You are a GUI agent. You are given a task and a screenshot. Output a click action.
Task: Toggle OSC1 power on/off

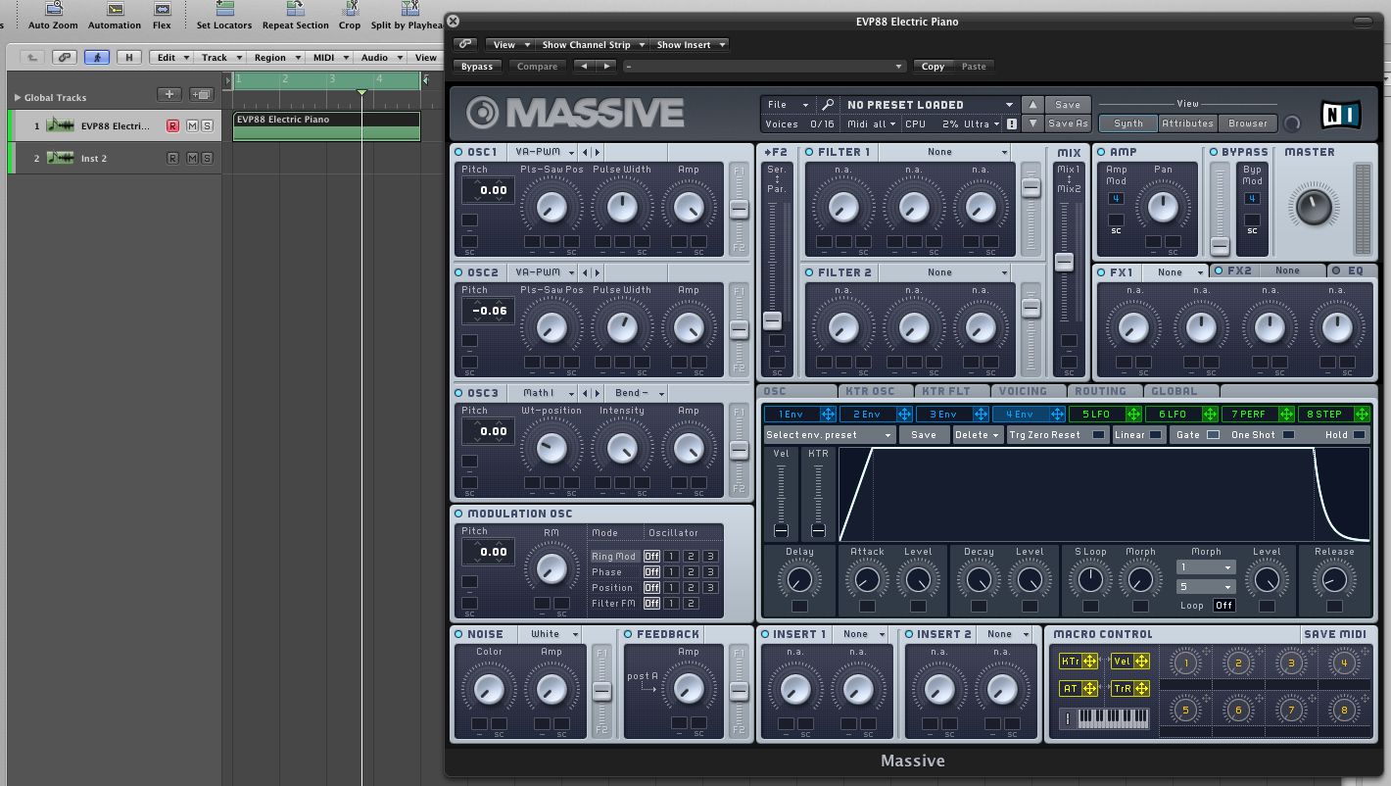(x=458, y=152)
